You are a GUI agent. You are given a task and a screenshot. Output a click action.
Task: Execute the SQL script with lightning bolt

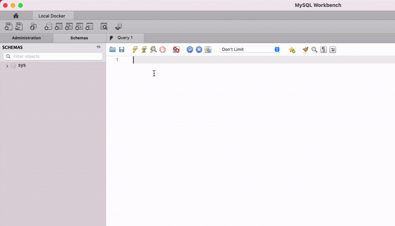[x=135, y=49]
